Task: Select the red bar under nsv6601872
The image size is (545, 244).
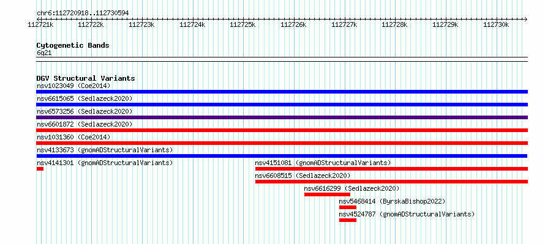Action: pos(282,130)
